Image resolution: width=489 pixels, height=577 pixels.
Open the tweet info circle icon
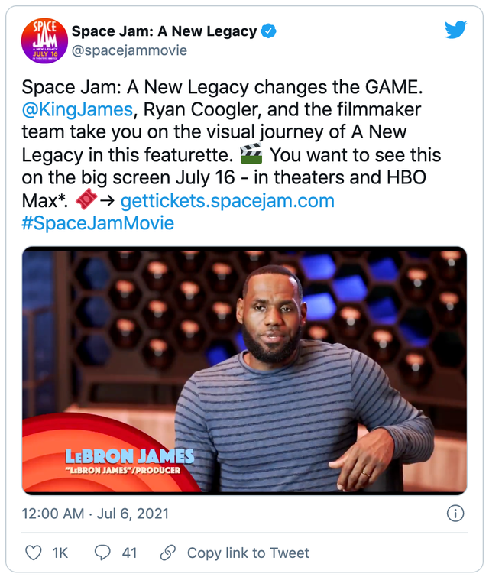coord(455,513)
